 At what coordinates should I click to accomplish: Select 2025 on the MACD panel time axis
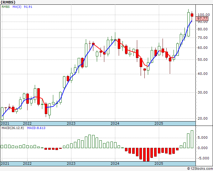[158, 163]
